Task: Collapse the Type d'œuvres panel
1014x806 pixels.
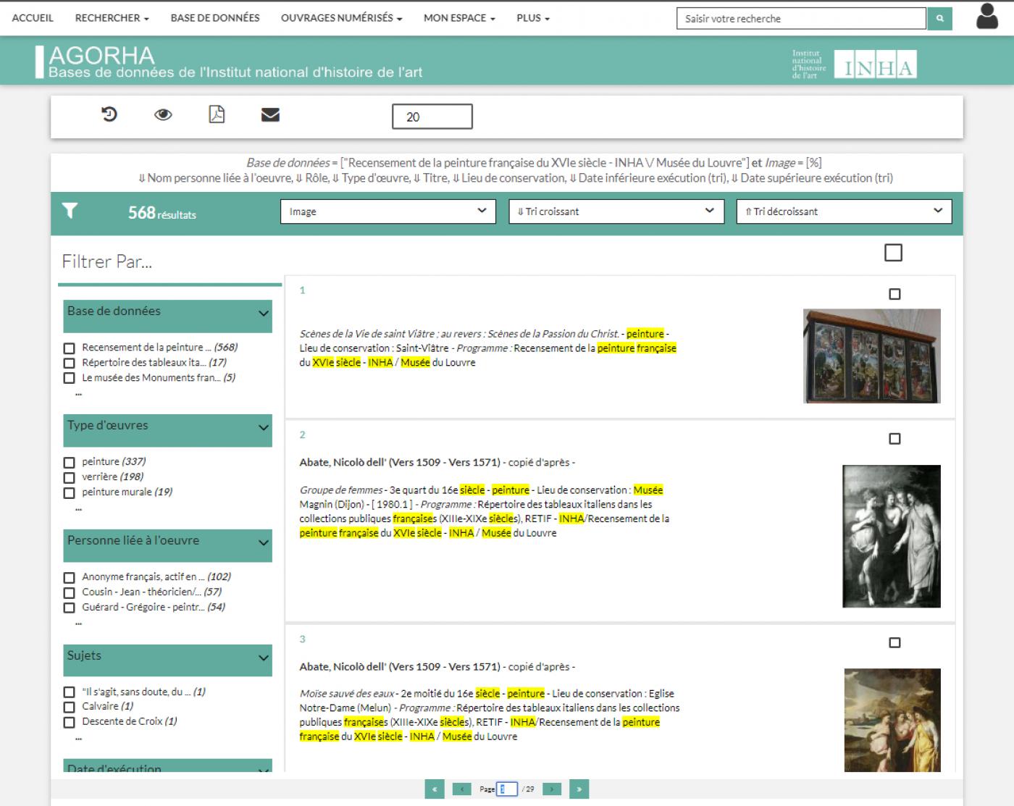Action: [x=264, y=428]
